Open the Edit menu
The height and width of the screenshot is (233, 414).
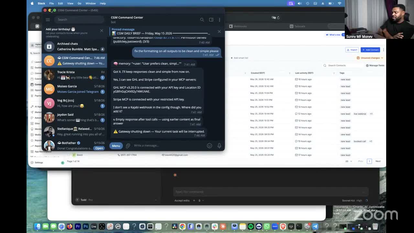[x=60, y=3]
